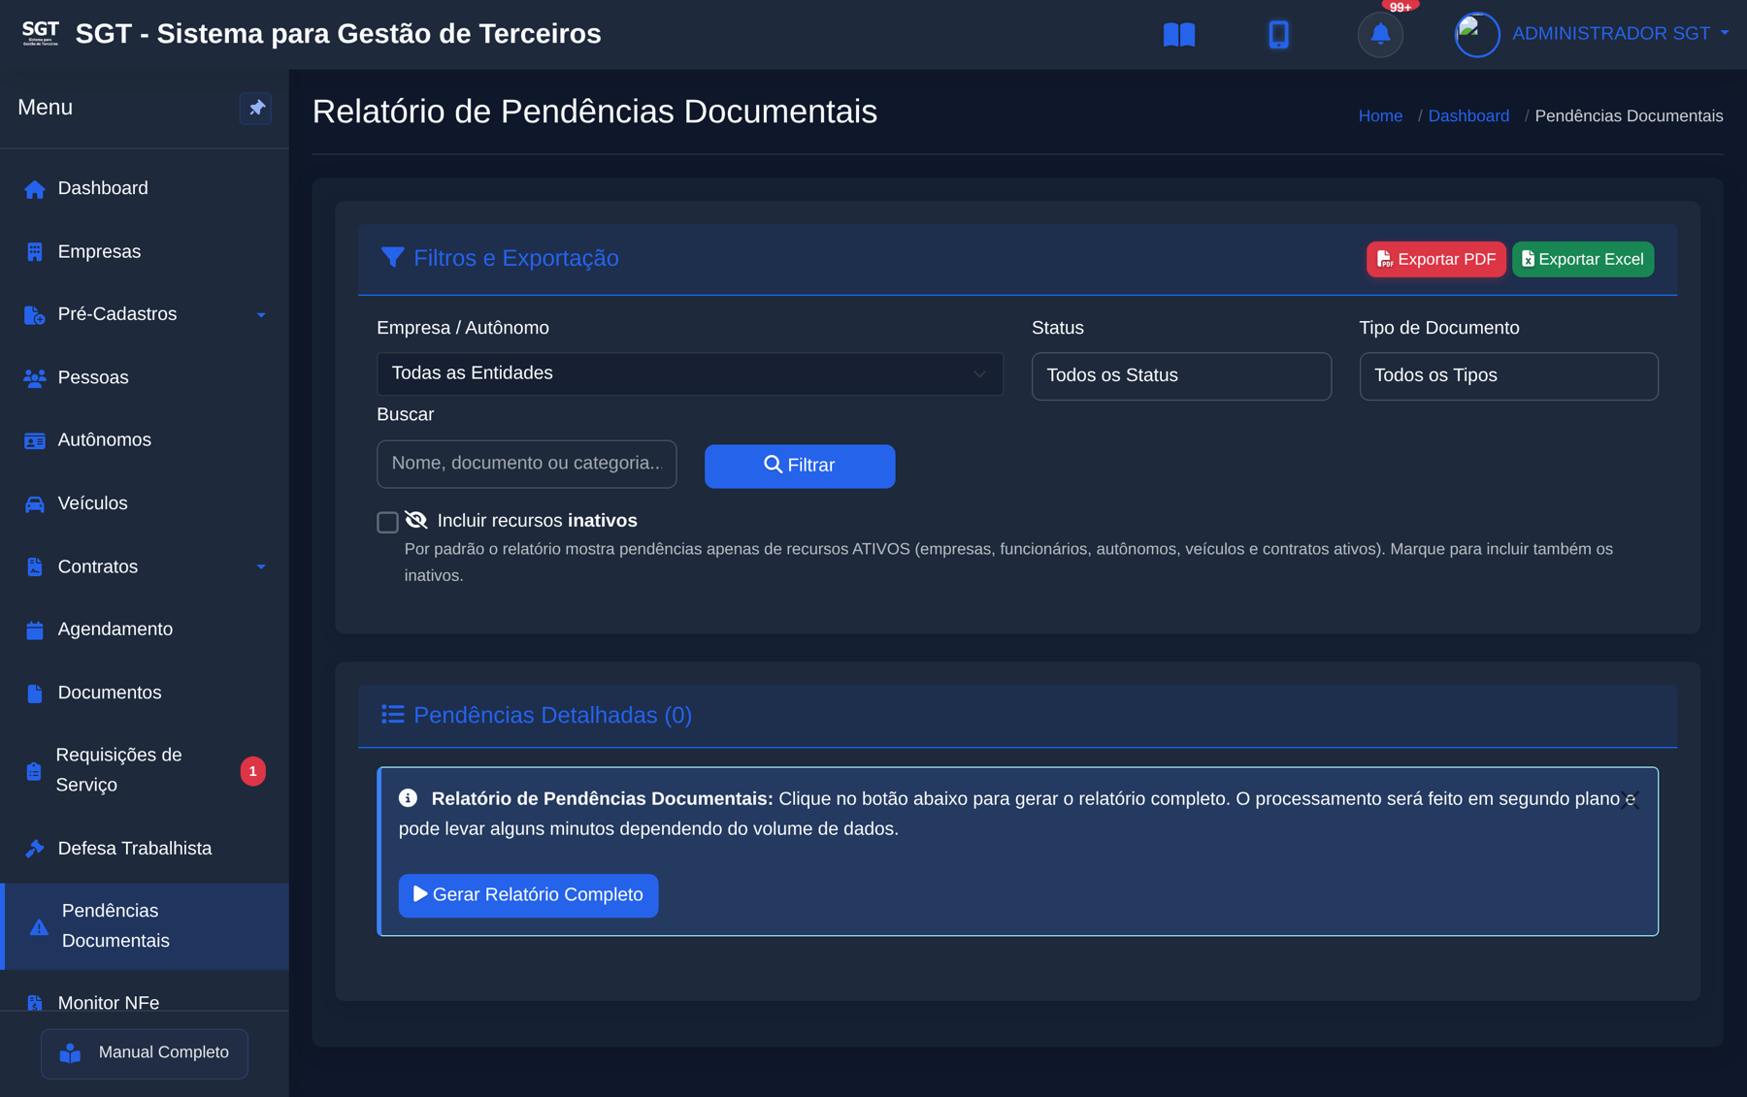The width and height of the screenshot is (1747, 1097).
Task: Click the Documentos file icon
Action: click(35, 694)
